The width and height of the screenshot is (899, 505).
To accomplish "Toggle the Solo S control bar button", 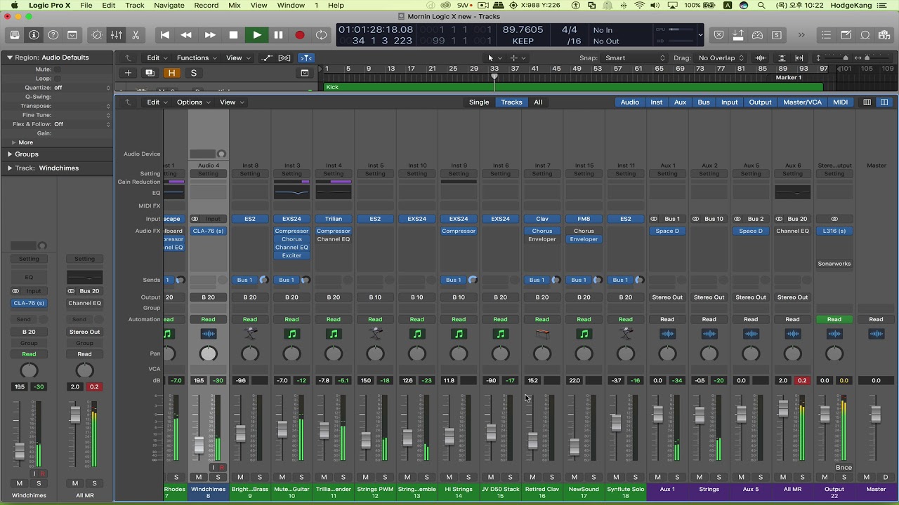I will (776, 35).
